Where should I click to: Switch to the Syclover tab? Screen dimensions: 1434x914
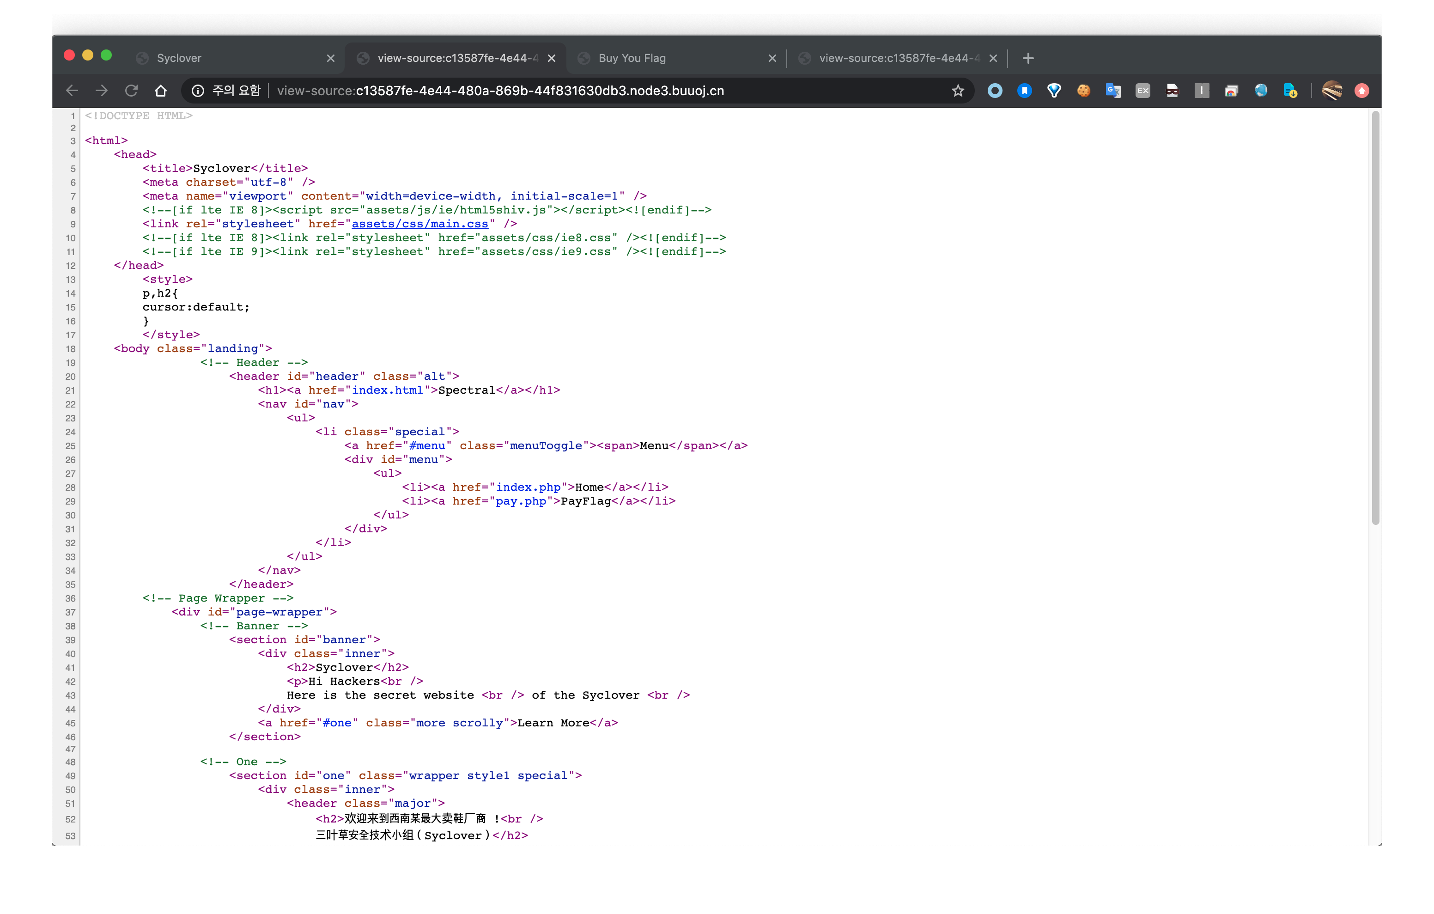click(226, 58)
